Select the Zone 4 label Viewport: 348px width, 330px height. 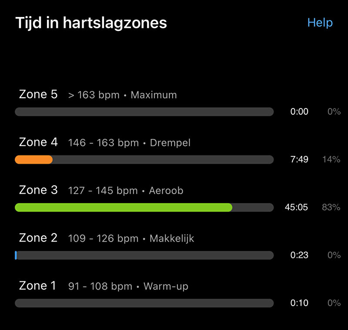point(38,142)
